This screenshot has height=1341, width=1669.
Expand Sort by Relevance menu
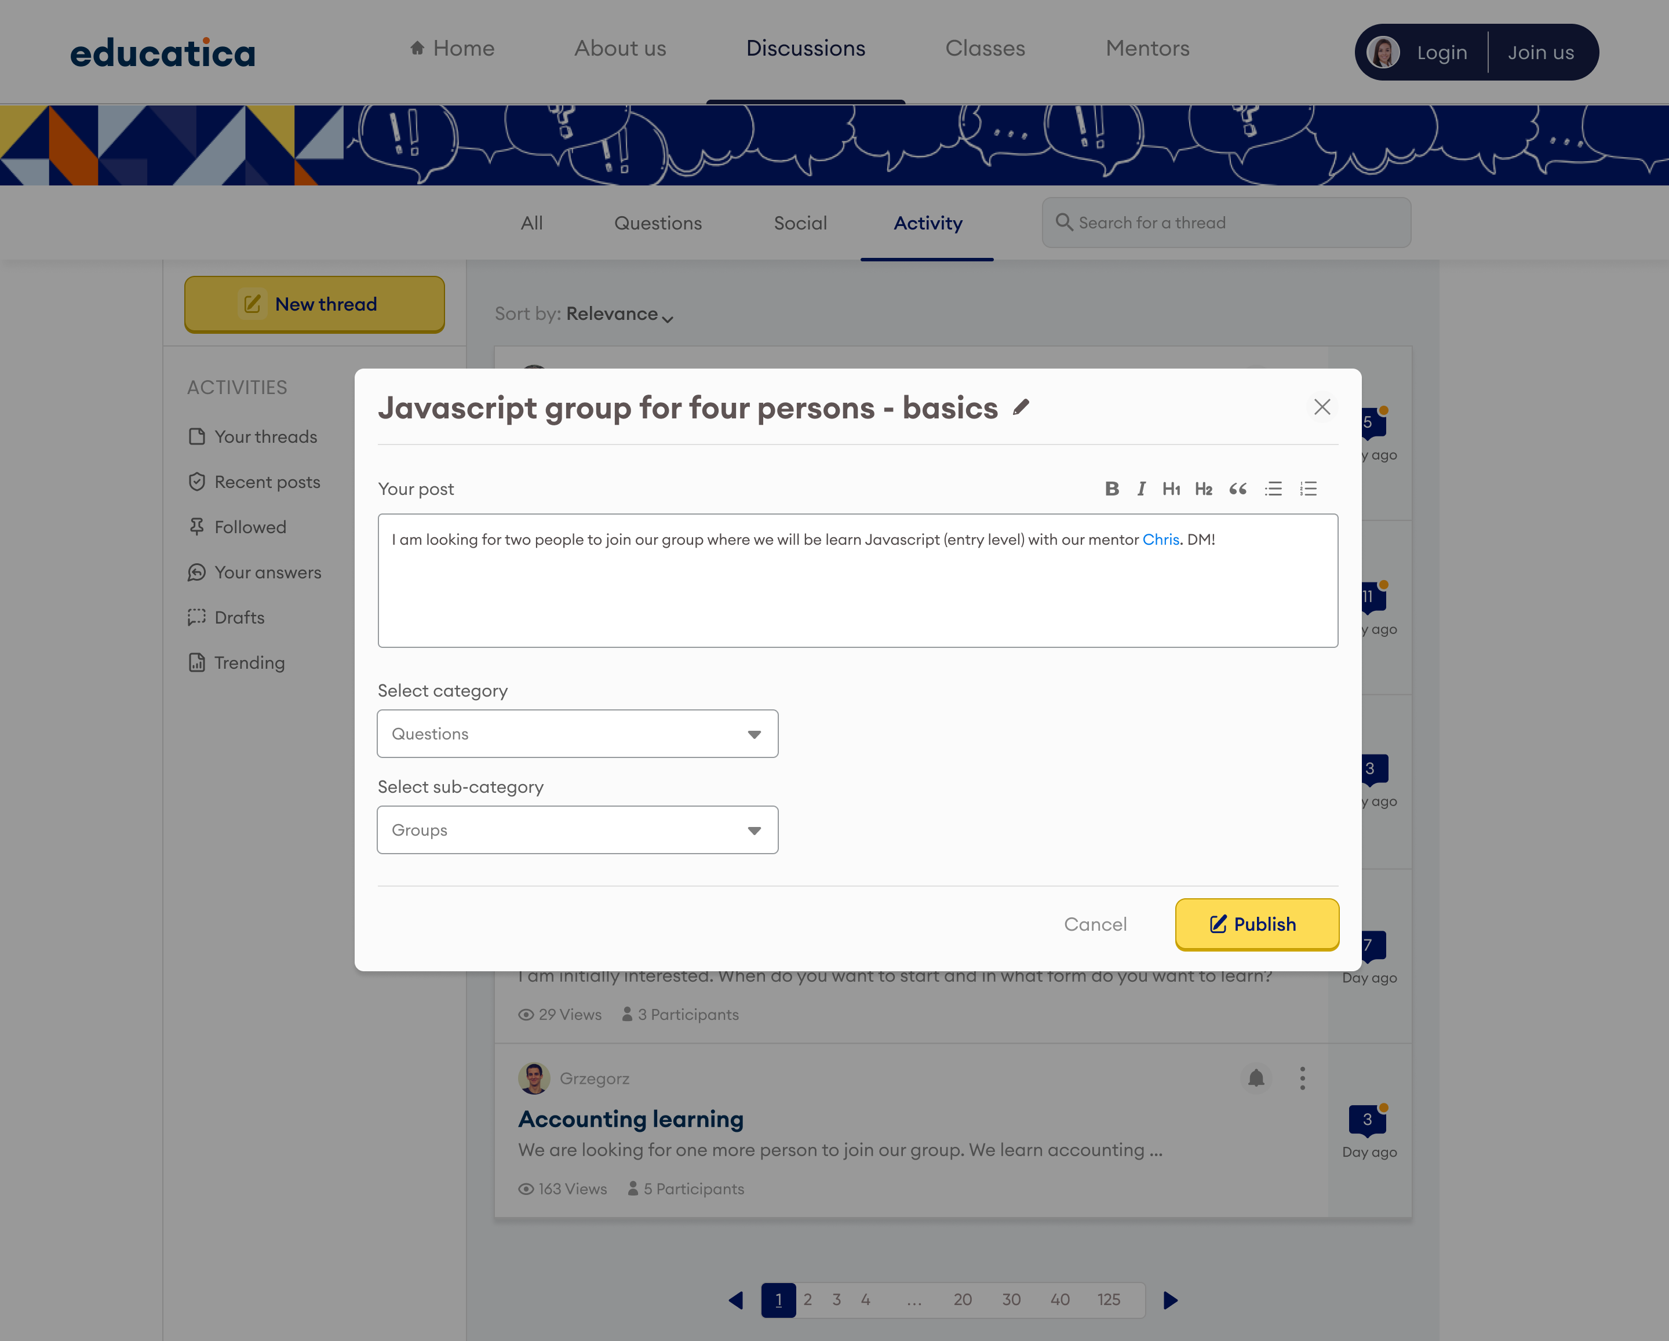(x=620, y=314)
